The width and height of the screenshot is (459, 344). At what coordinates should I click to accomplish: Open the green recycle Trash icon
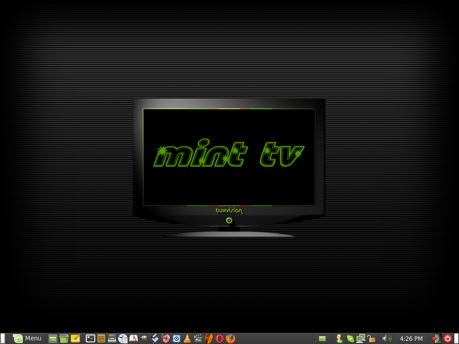coord(64,339)
